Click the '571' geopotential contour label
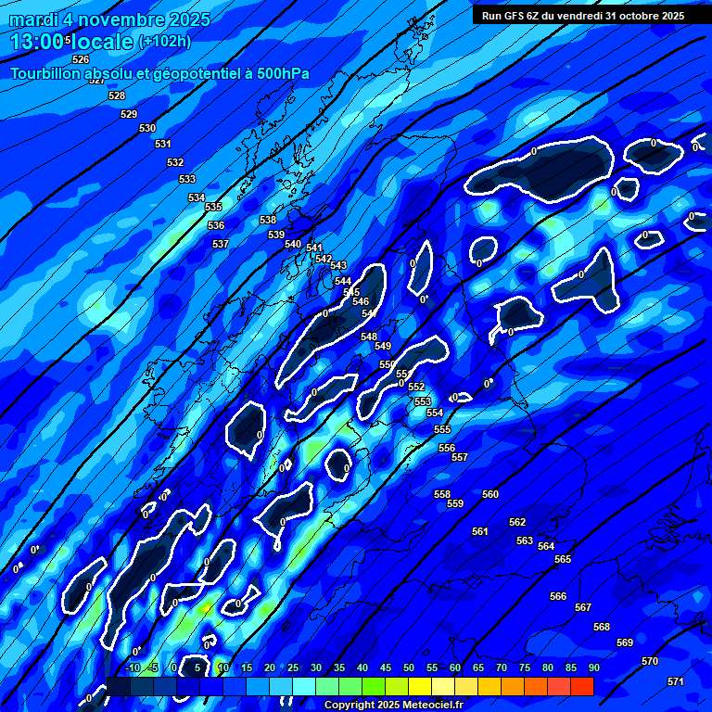The width and height of the screenshot is (712, 712). (x=676, y=681)
